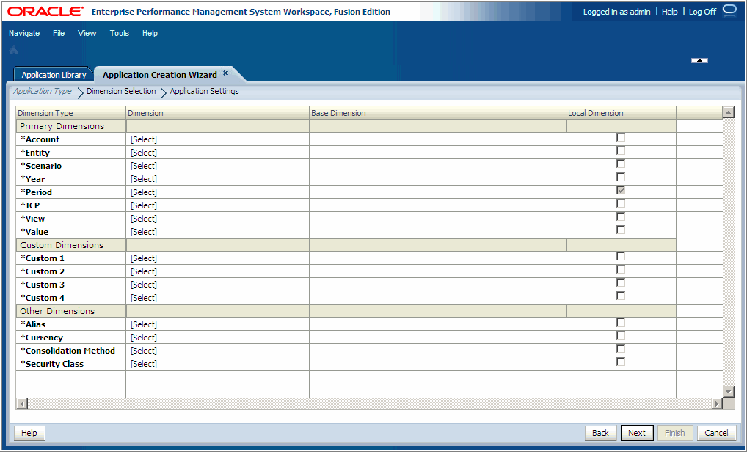Click the up arrow of the vertical scrollbar
The width and height of the screenshot is (747, 452).
pyautogui.click(x=727, y=112)
